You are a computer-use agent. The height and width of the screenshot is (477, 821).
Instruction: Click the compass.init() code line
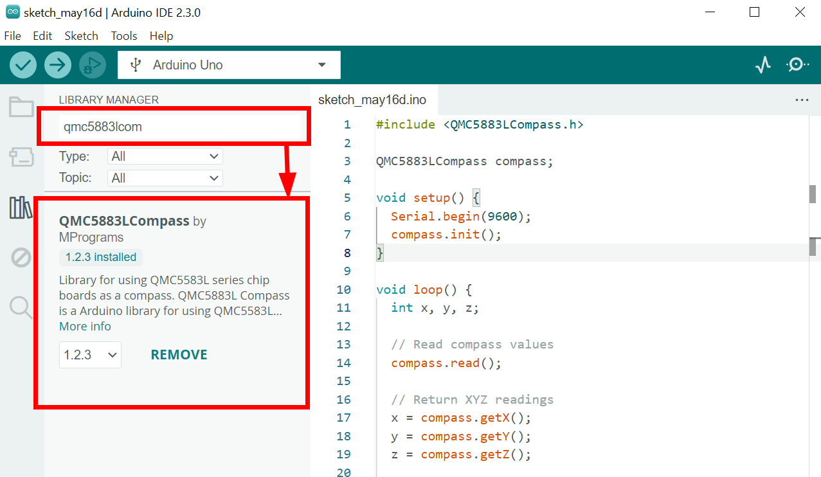coord(446,235)
